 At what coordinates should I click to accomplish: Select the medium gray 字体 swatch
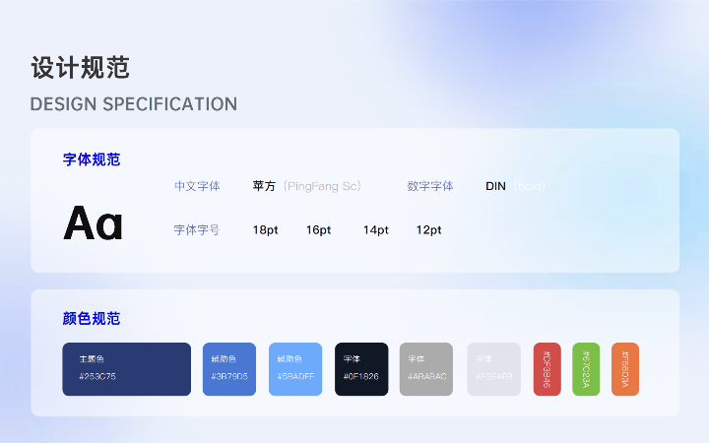pyautogui.click(x=426, y=369)
